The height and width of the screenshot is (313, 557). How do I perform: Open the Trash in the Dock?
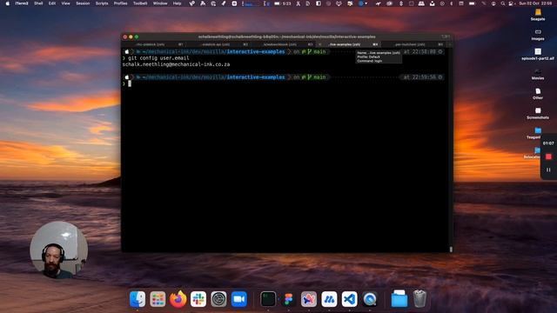419,299
